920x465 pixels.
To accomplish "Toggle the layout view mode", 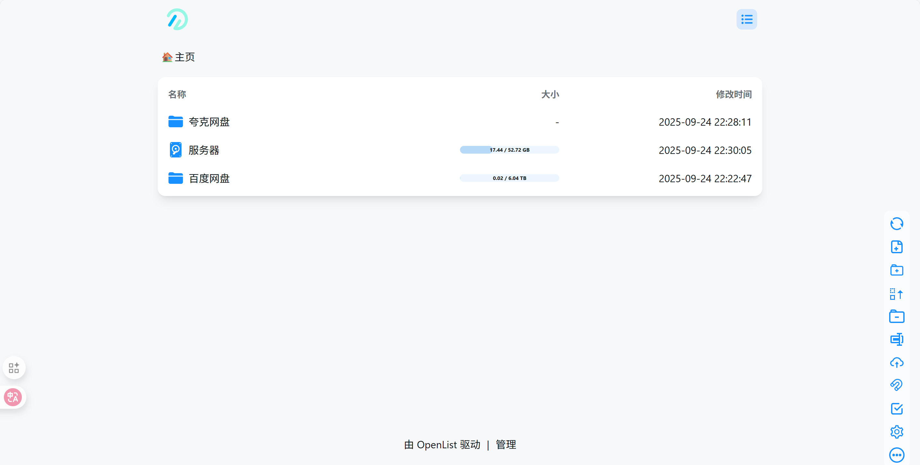I will click(747, 19).
